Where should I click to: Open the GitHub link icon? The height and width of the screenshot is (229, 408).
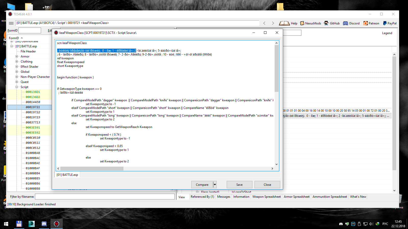(x=326, y=23)
